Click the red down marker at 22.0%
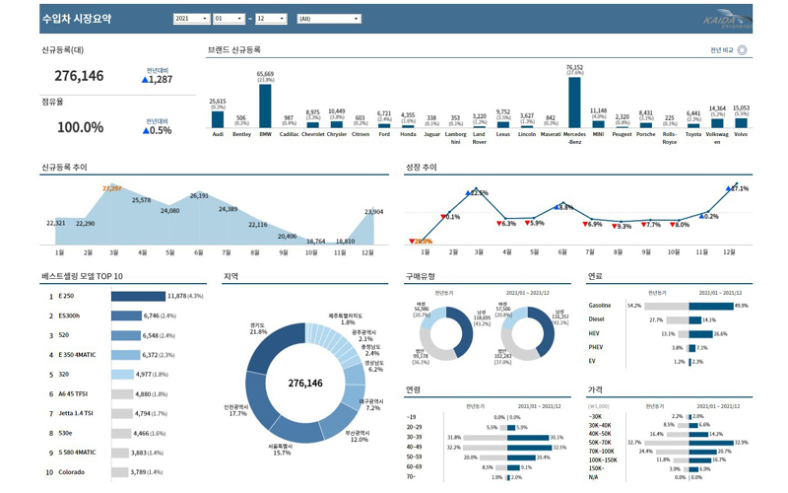 click(412, 242)
